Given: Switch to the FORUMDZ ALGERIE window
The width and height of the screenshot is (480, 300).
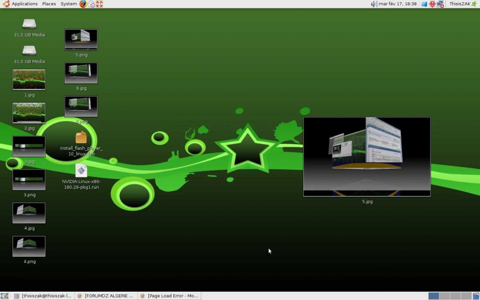Looking at the screenshot, I should pos(106,296).
